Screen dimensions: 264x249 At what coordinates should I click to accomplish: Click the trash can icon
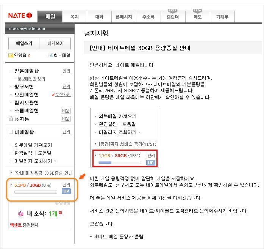[x=11, y=119]
